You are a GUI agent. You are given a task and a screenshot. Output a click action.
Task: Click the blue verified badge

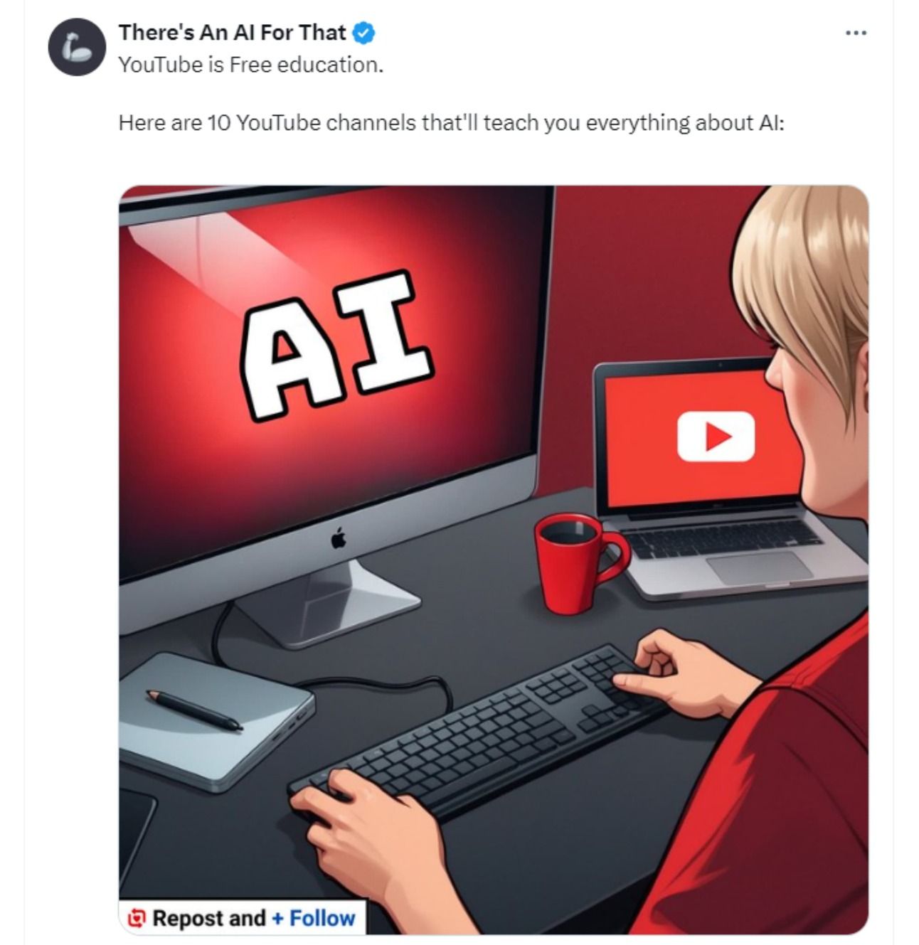365,33
